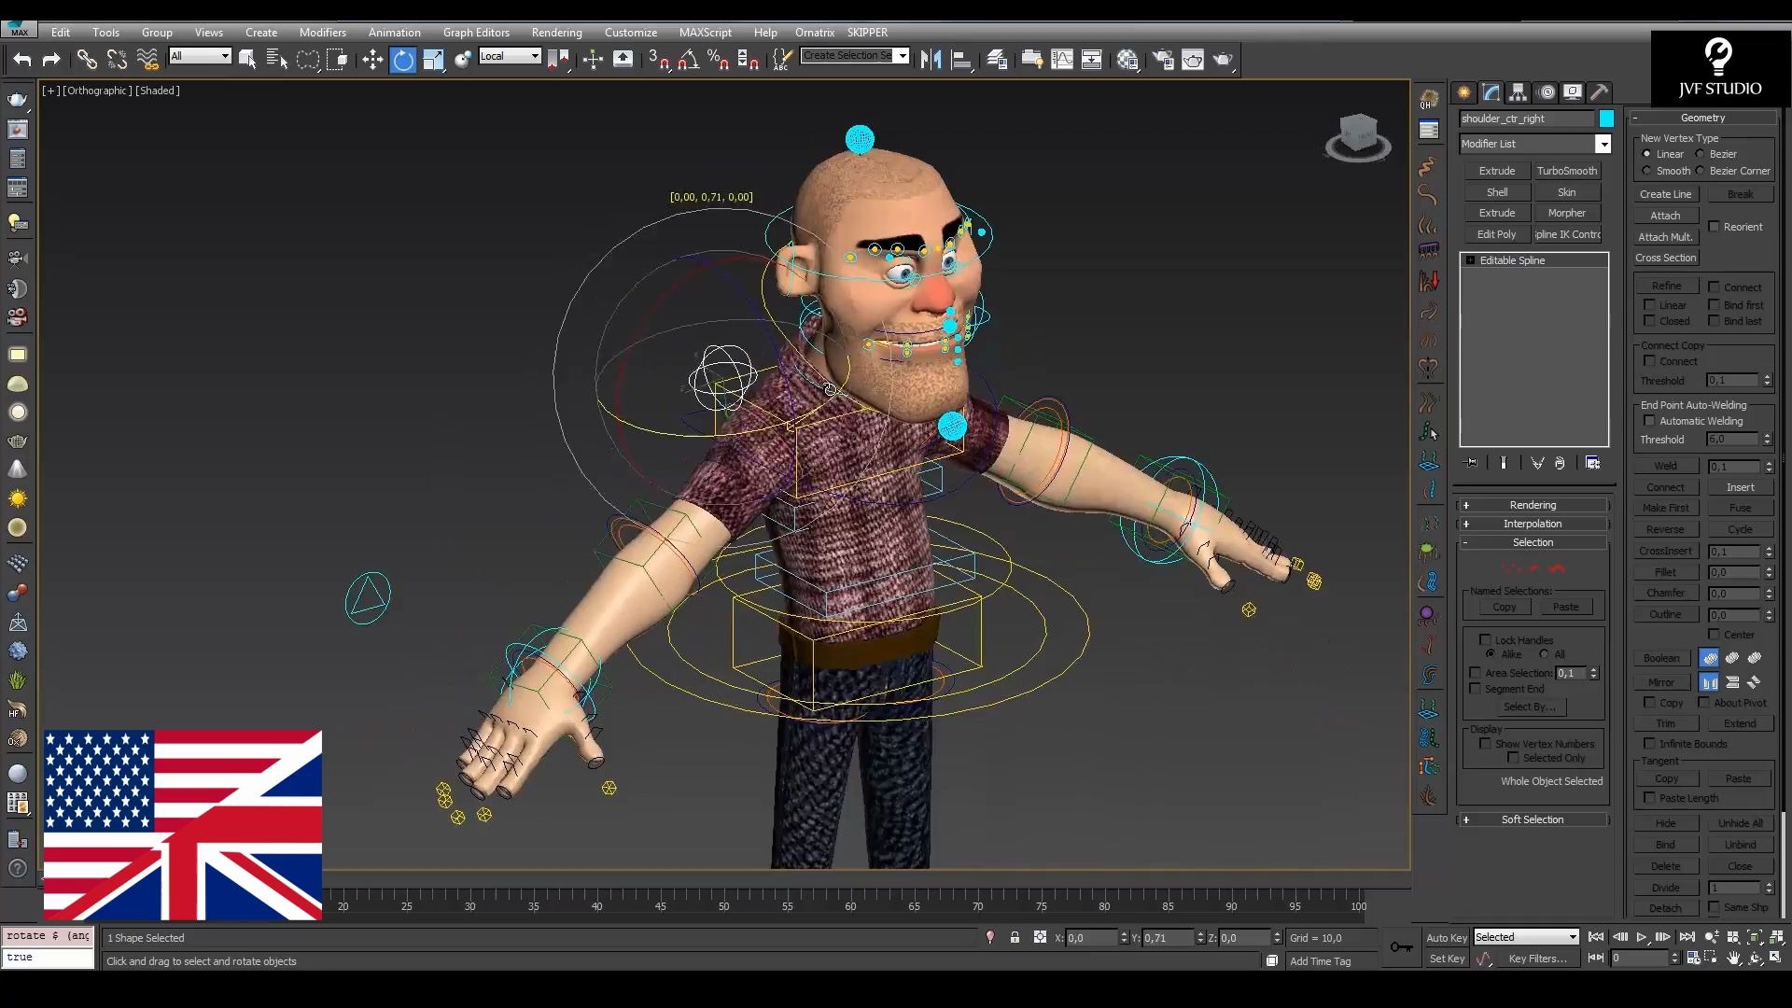
Task: Click the TurboSmooth modifier icon
Action: [x=1568, y=170]
